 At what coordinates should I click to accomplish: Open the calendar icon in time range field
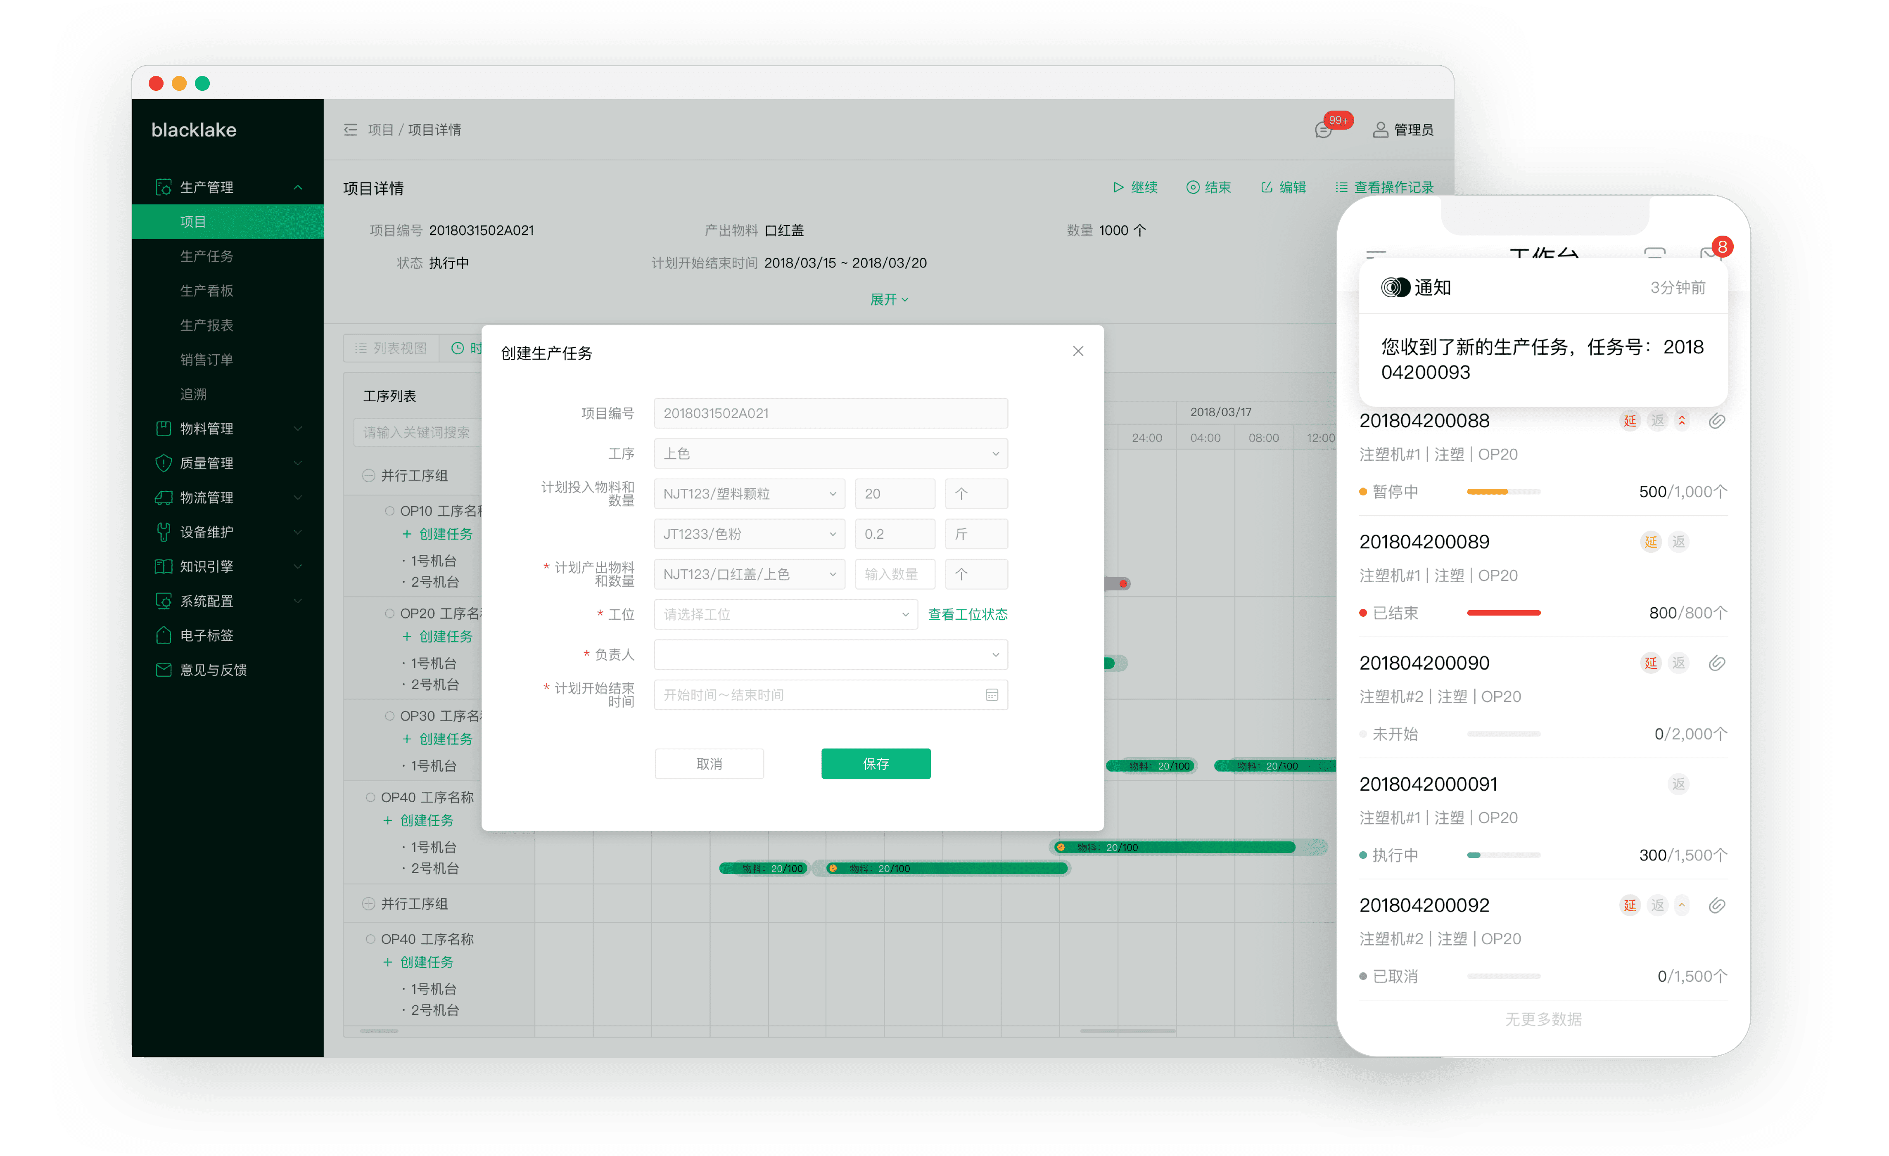click(x=991, y=694)
